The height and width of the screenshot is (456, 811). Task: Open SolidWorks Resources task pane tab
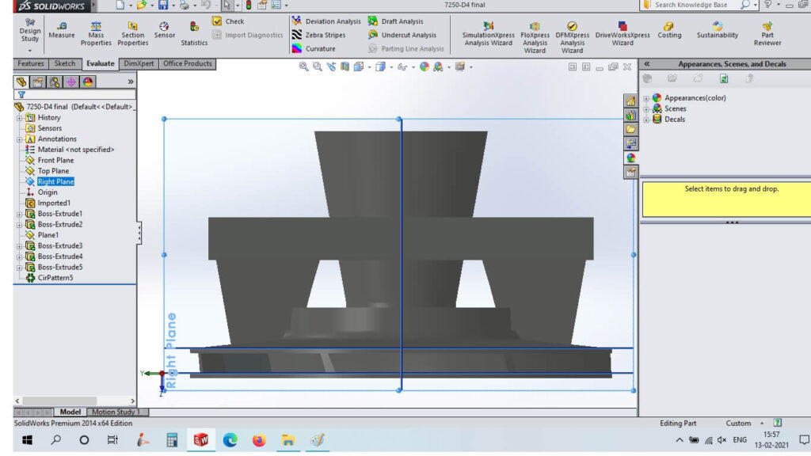630,101
